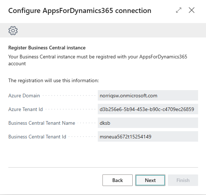
Task: Click the Azure Domain label
Action: click(x=24, y=96)
